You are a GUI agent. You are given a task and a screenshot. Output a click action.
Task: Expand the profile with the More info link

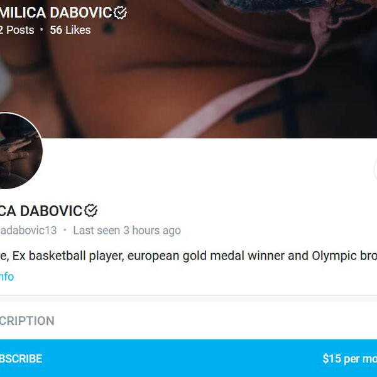[x=7, y=276]
